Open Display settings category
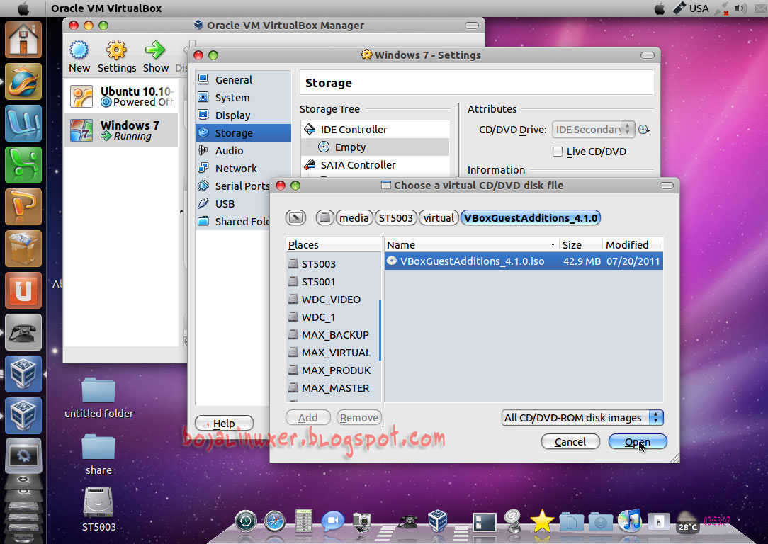 tap(243, 115)
